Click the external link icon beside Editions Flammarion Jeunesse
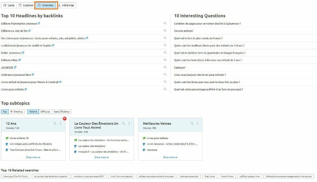317x182 pixels. pos(39,24)
